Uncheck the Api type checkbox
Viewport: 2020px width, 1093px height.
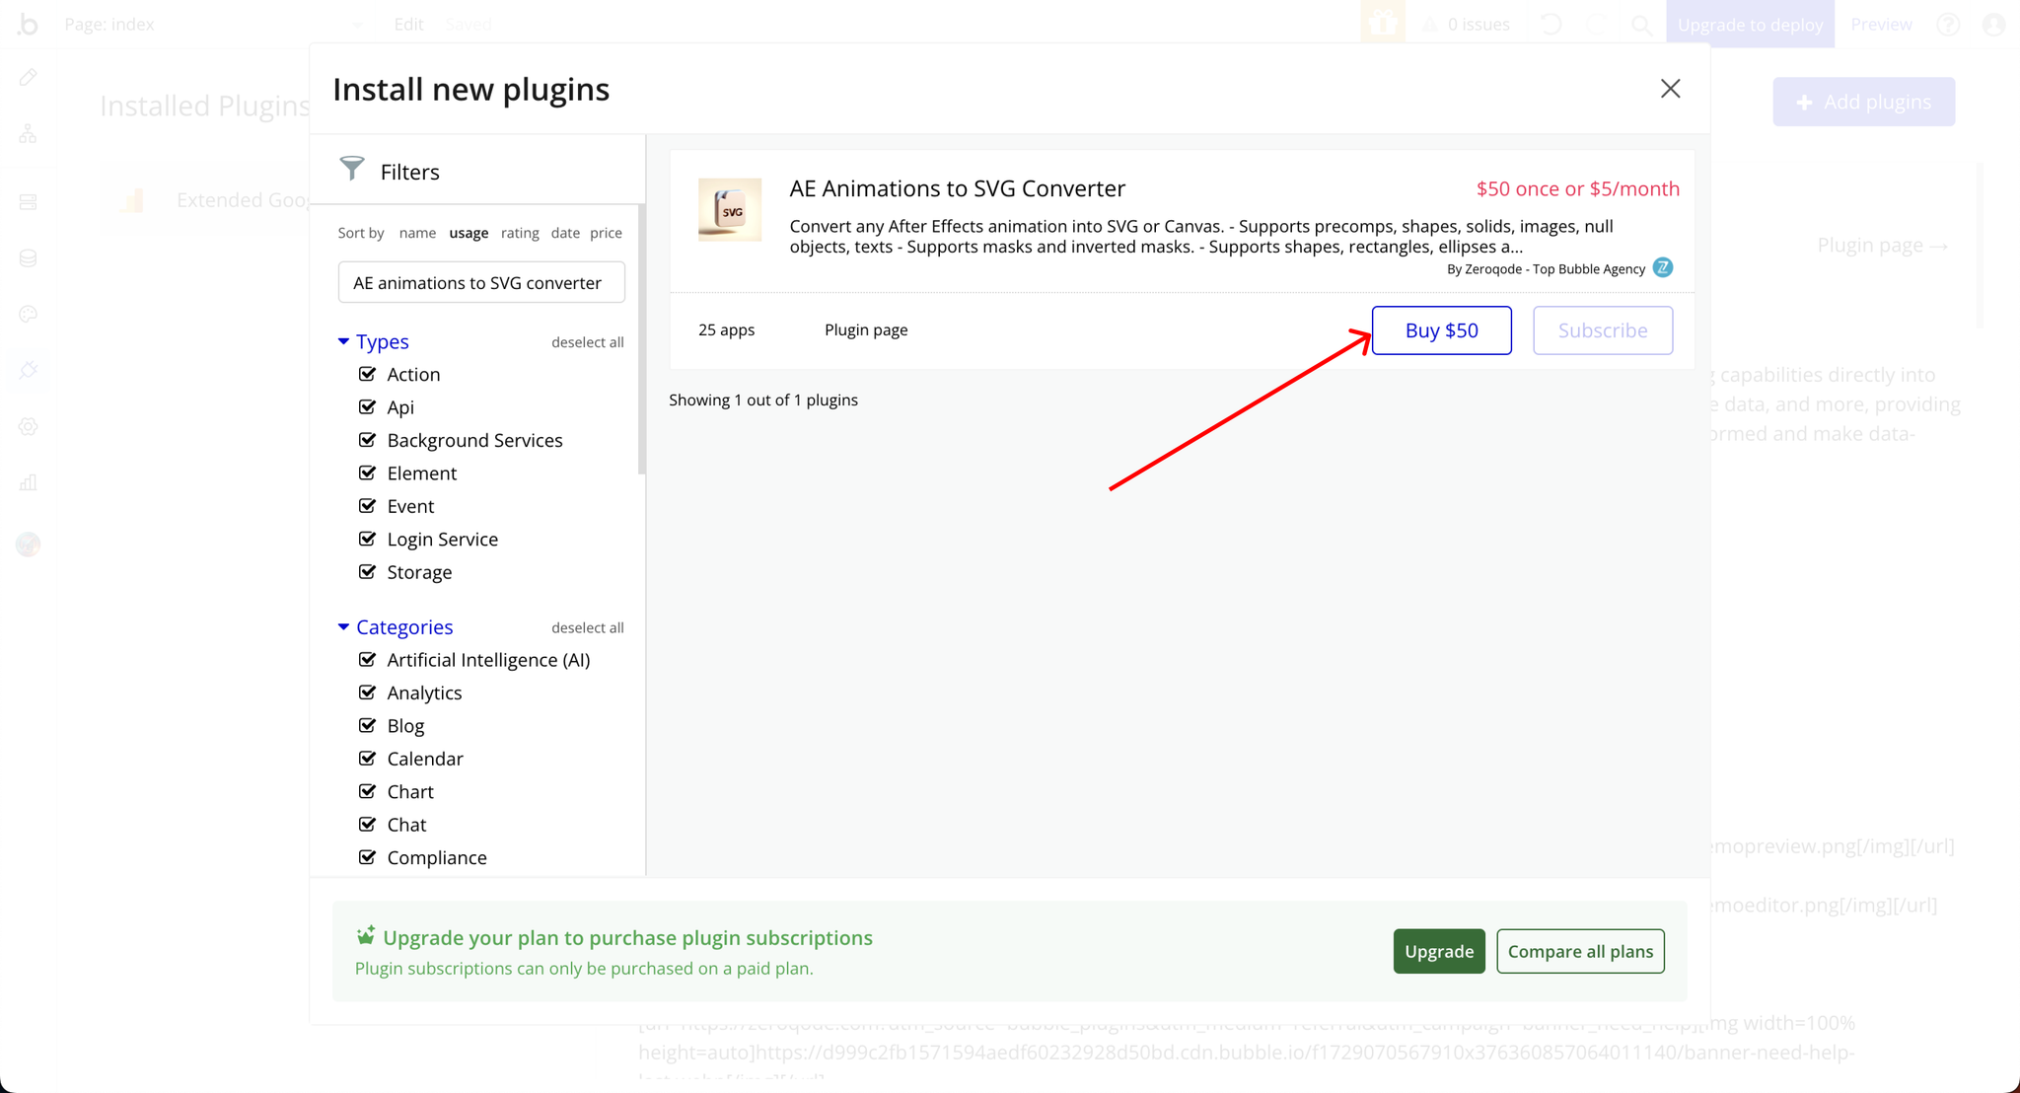click(x=367, y=406)
